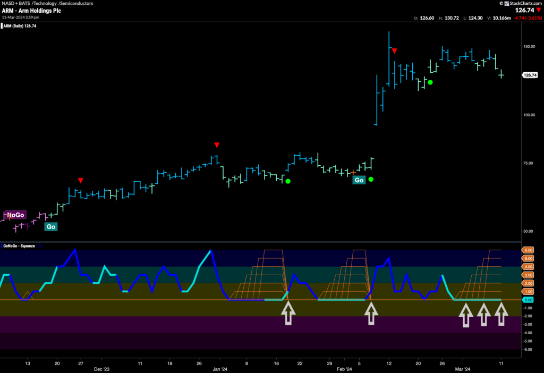Screen dimensions: 544x373
Task: Click the StockCharts.com logo icon
Action: [x=506, y=3]
